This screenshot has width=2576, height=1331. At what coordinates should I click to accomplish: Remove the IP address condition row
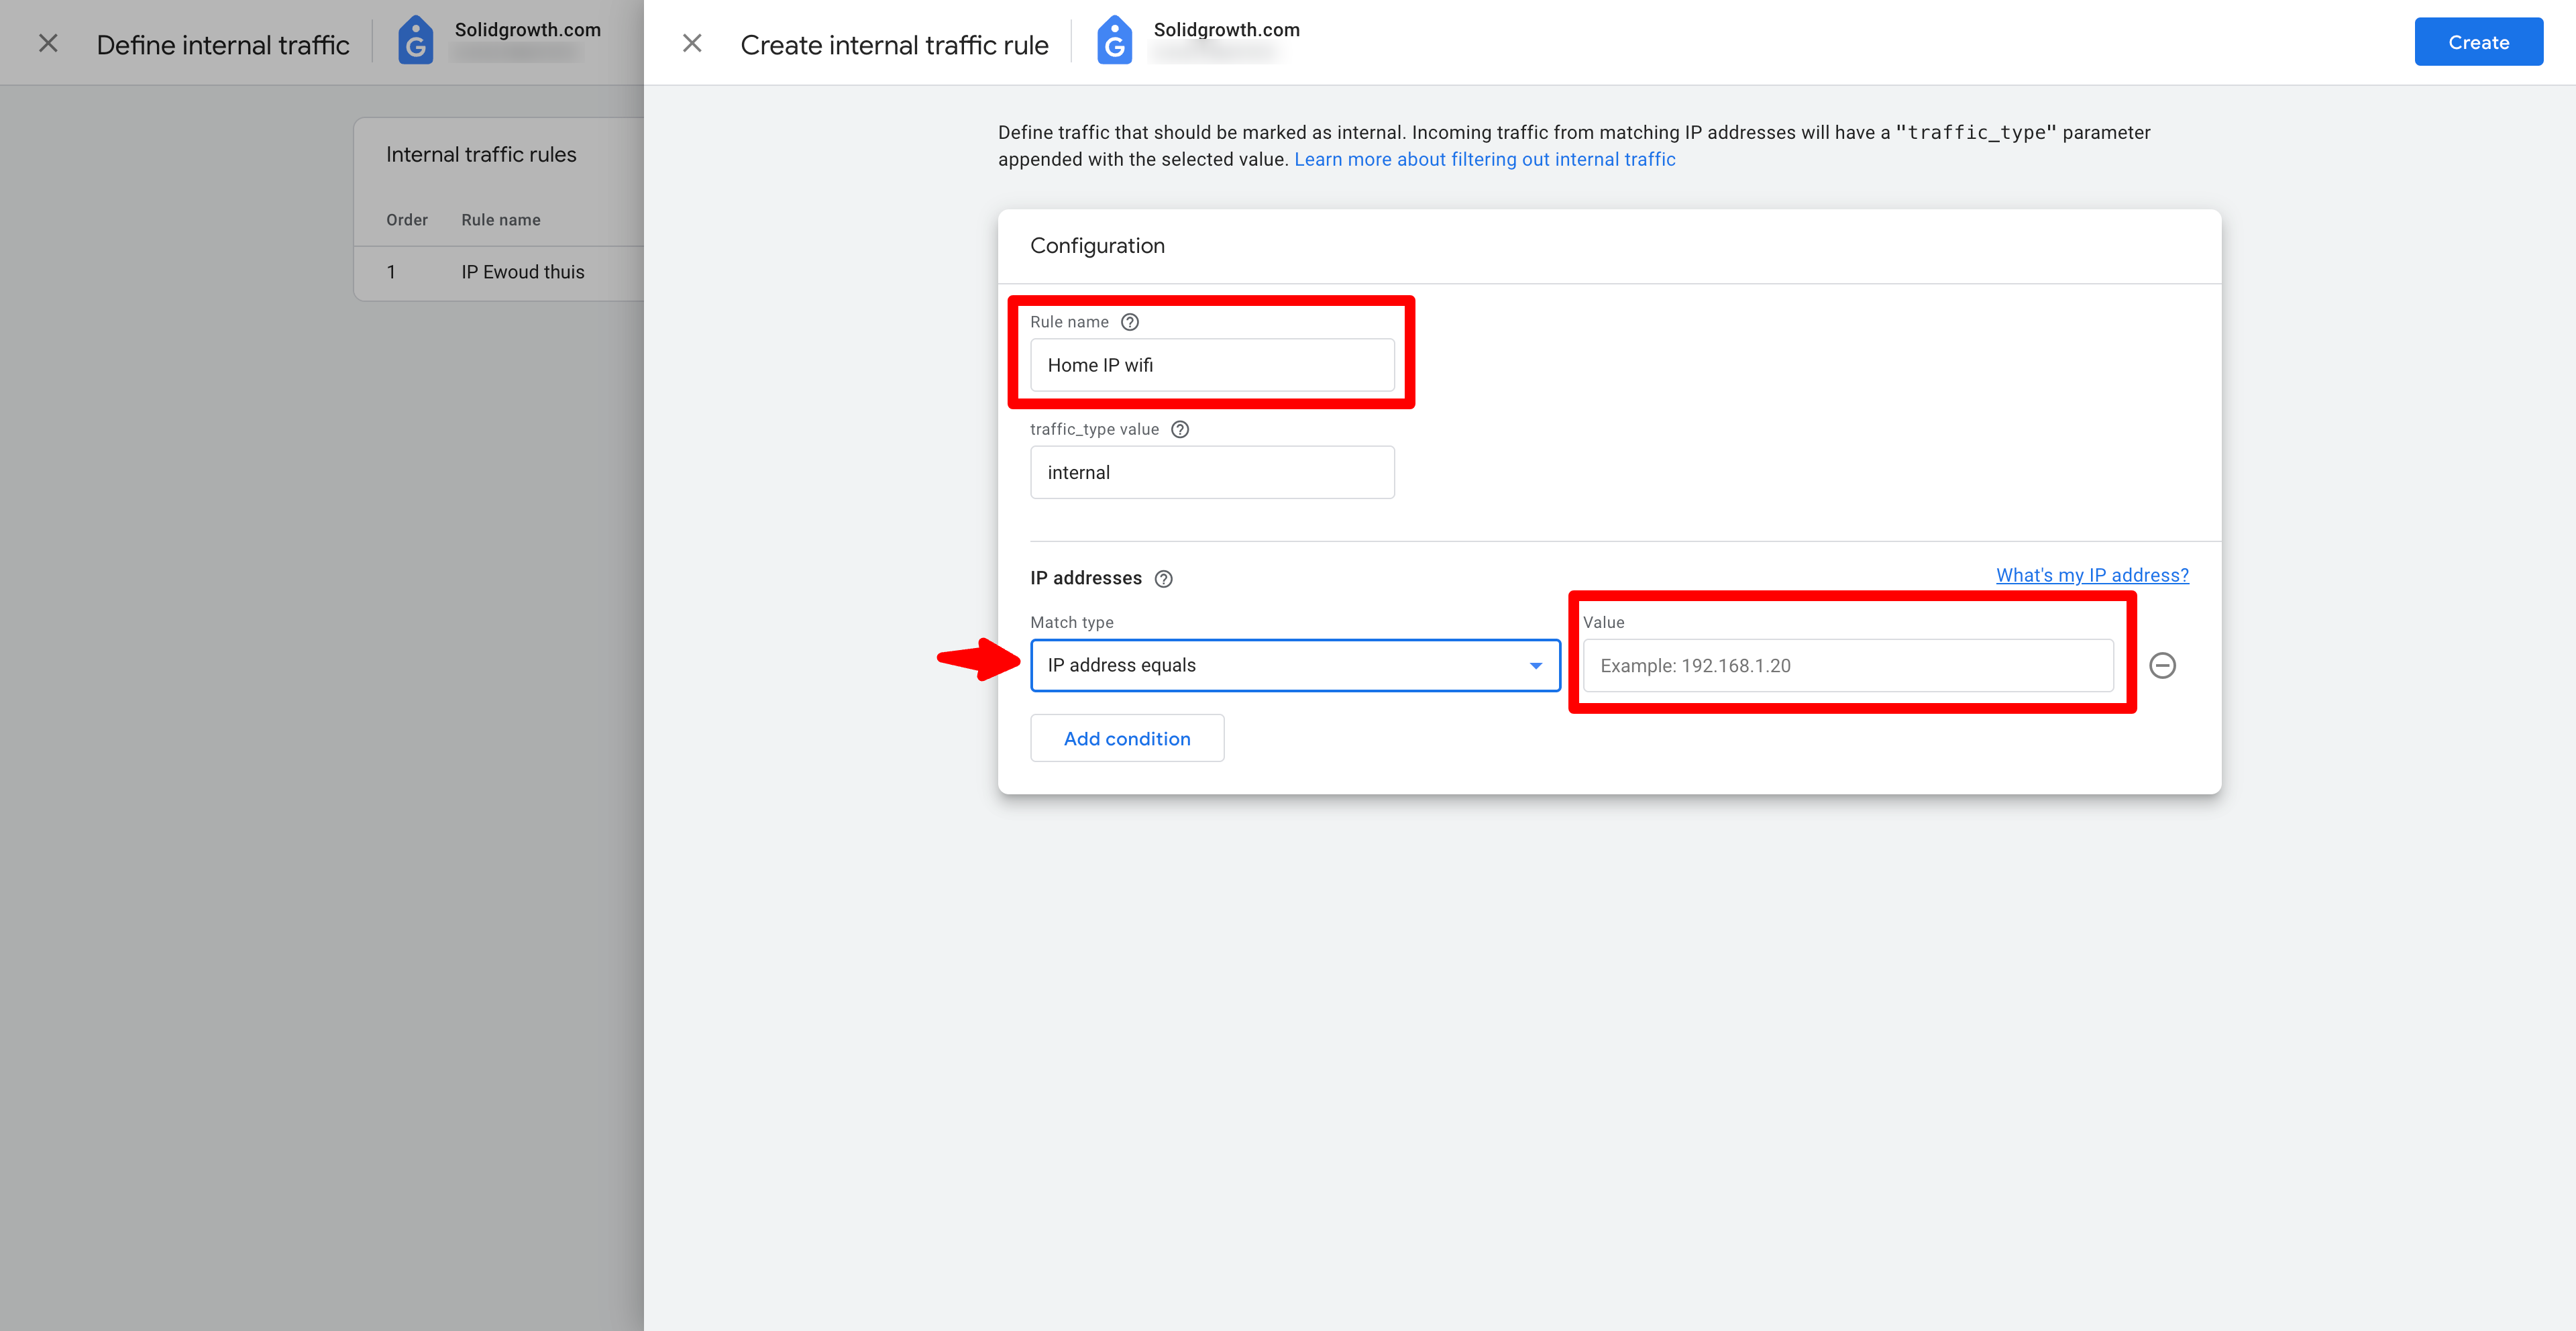click(2162, 665)
